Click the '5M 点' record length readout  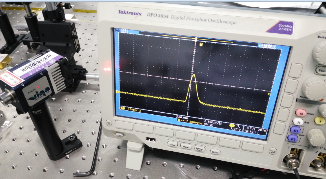[x=209, y=125]
